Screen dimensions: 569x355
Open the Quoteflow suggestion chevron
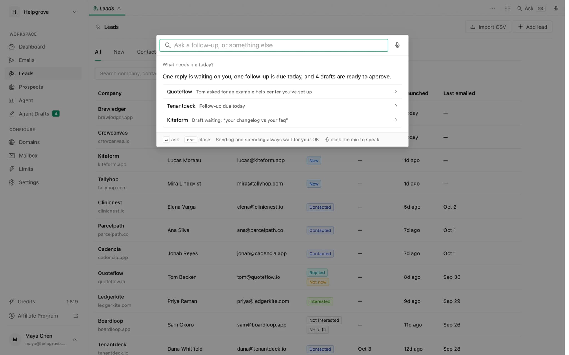click(396, 92)
